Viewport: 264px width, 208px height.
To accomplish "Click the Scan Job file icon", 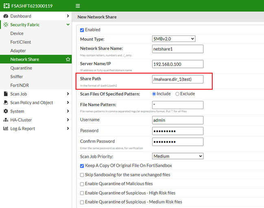I will (6, 94).
